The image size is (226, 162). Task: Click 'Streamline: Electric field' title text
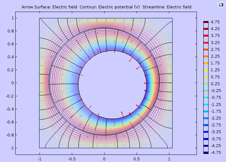pos(167,7)
